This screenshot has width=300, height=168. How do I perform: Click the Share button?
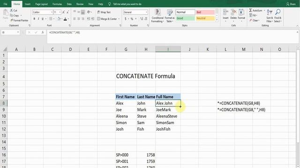291,4
